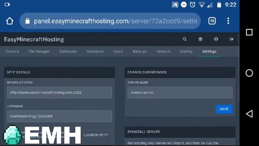Image resolution: width=259 pixels, height=146 pixels.
Task: Tap the battery icon in status bar
Action: [x=219, y=4]
